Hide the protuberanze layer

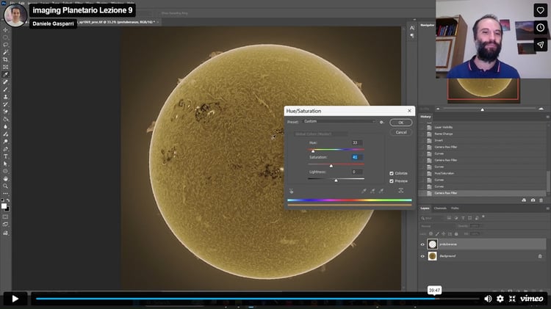[422, 244]
